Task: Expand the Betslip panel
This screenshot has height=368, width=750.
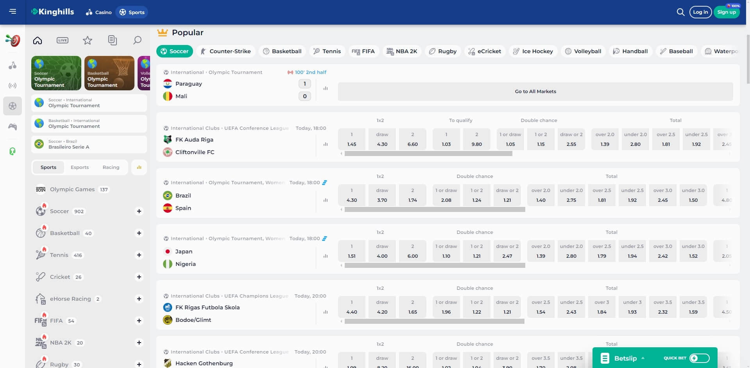Action: (625, 358)
